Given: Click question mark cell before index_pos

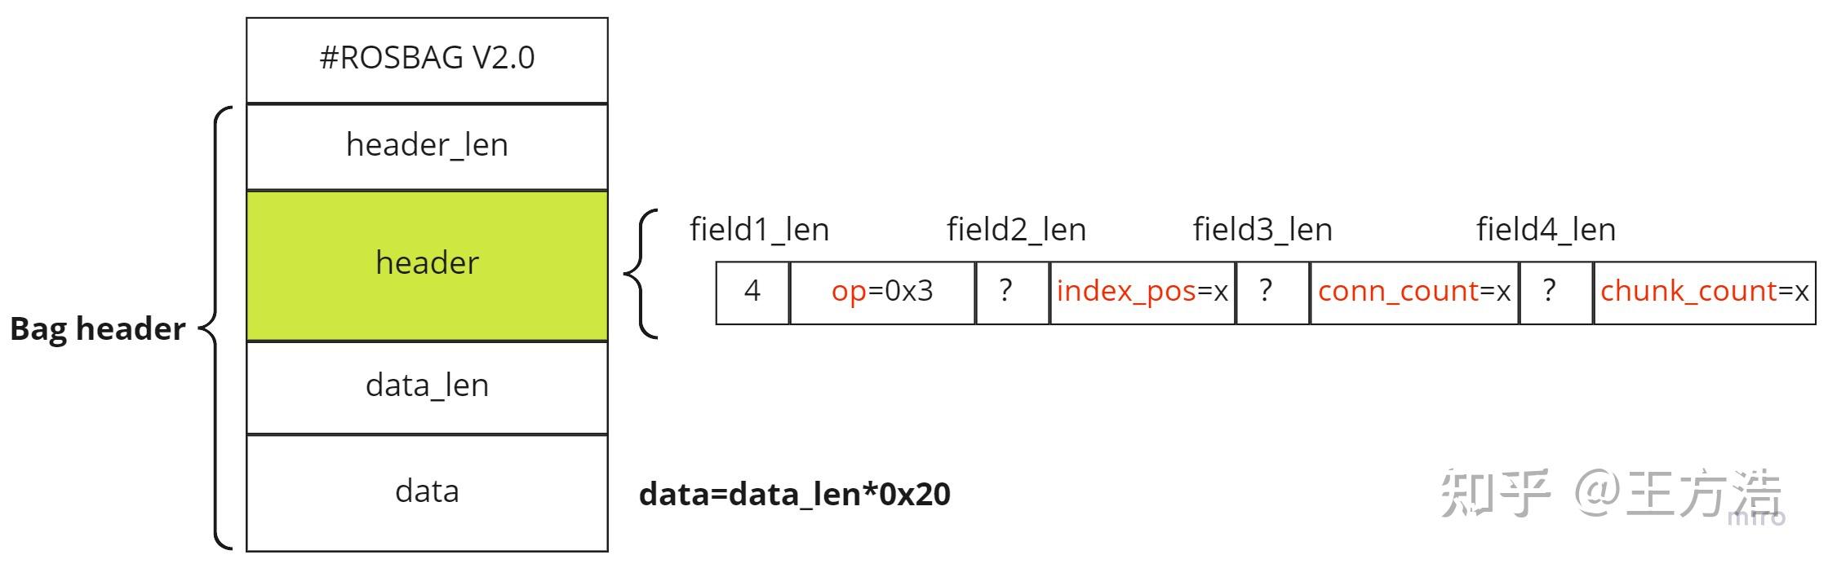Looking at the screenshot, I should (x=1012, y=292).
